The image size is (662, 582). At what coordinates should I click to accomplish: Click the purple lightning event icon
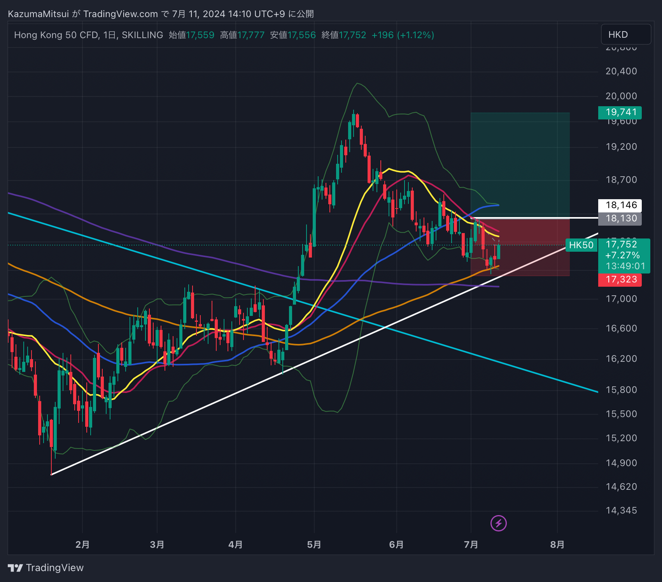tap(499, 523)
